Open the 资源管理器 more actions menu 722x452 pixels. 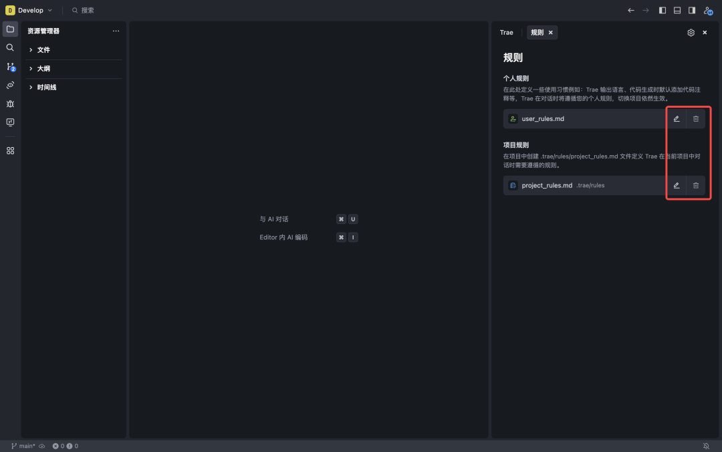click(x=116, y=31)
